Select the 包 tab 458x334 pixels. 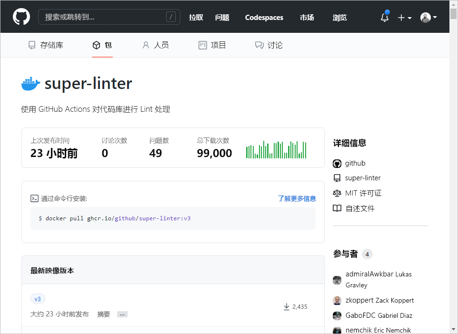pyautogui.click(x=102, y=45)
